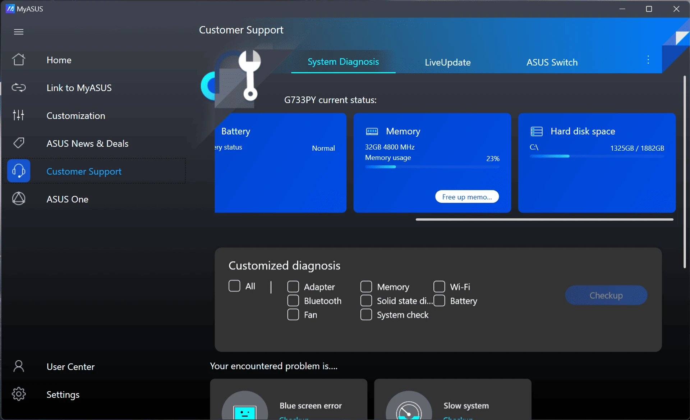Open the Blue screen error card
690x420 pixels.
point(289,399)
